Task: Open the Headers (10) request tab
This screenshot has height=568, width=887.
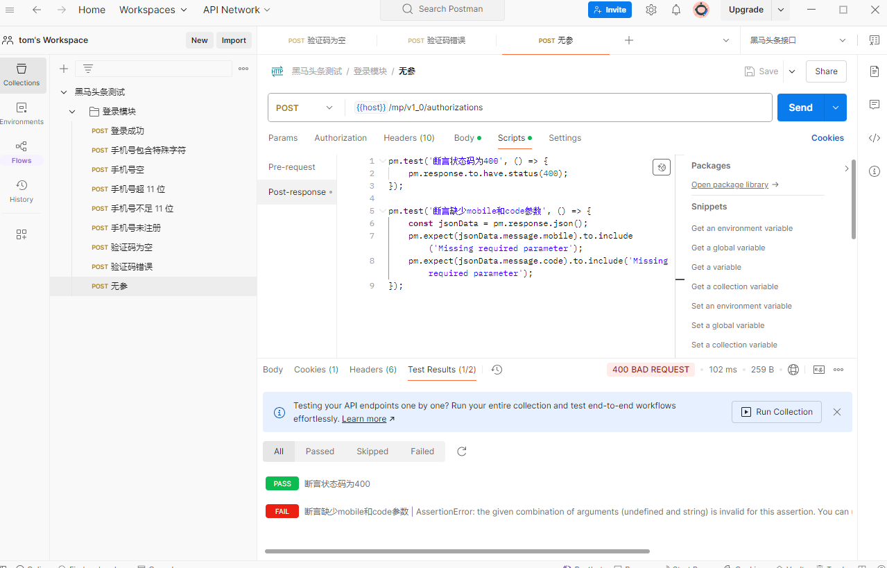Action: (x=409, y=138)
